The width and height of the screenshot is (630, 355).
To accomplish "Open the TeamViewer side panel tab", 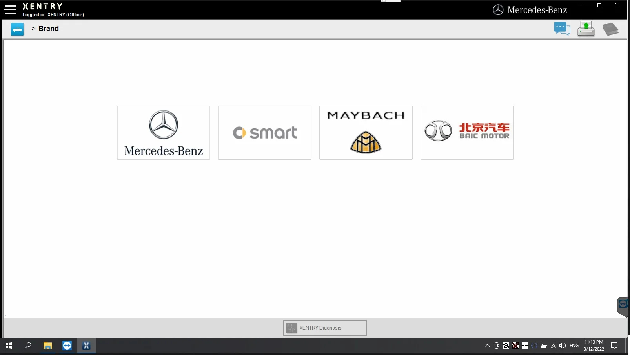I will [x=623, y=307].
